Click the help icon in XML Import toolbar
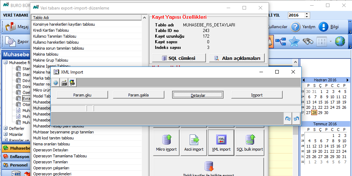 click(56, 83)
